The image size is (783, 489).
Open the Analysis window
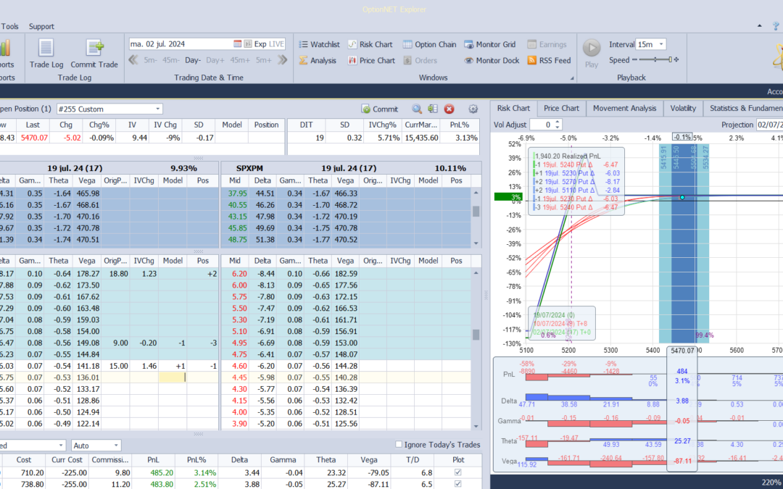(x=318, y=60)
